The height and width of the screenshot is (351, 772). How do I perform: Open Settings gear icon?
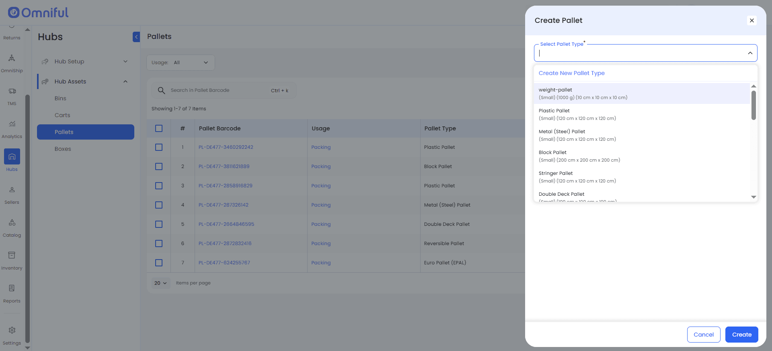12,331
